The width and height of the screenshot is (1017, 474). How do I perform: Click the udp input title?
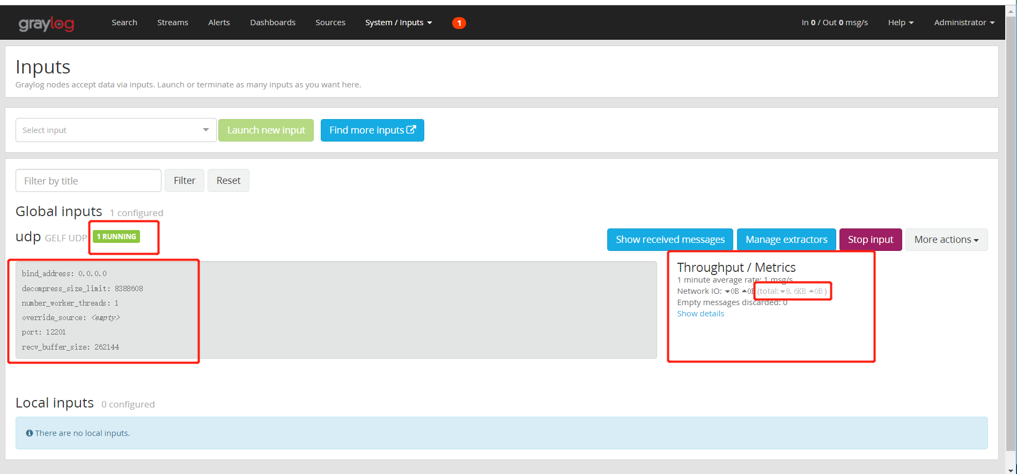point(28,236)
